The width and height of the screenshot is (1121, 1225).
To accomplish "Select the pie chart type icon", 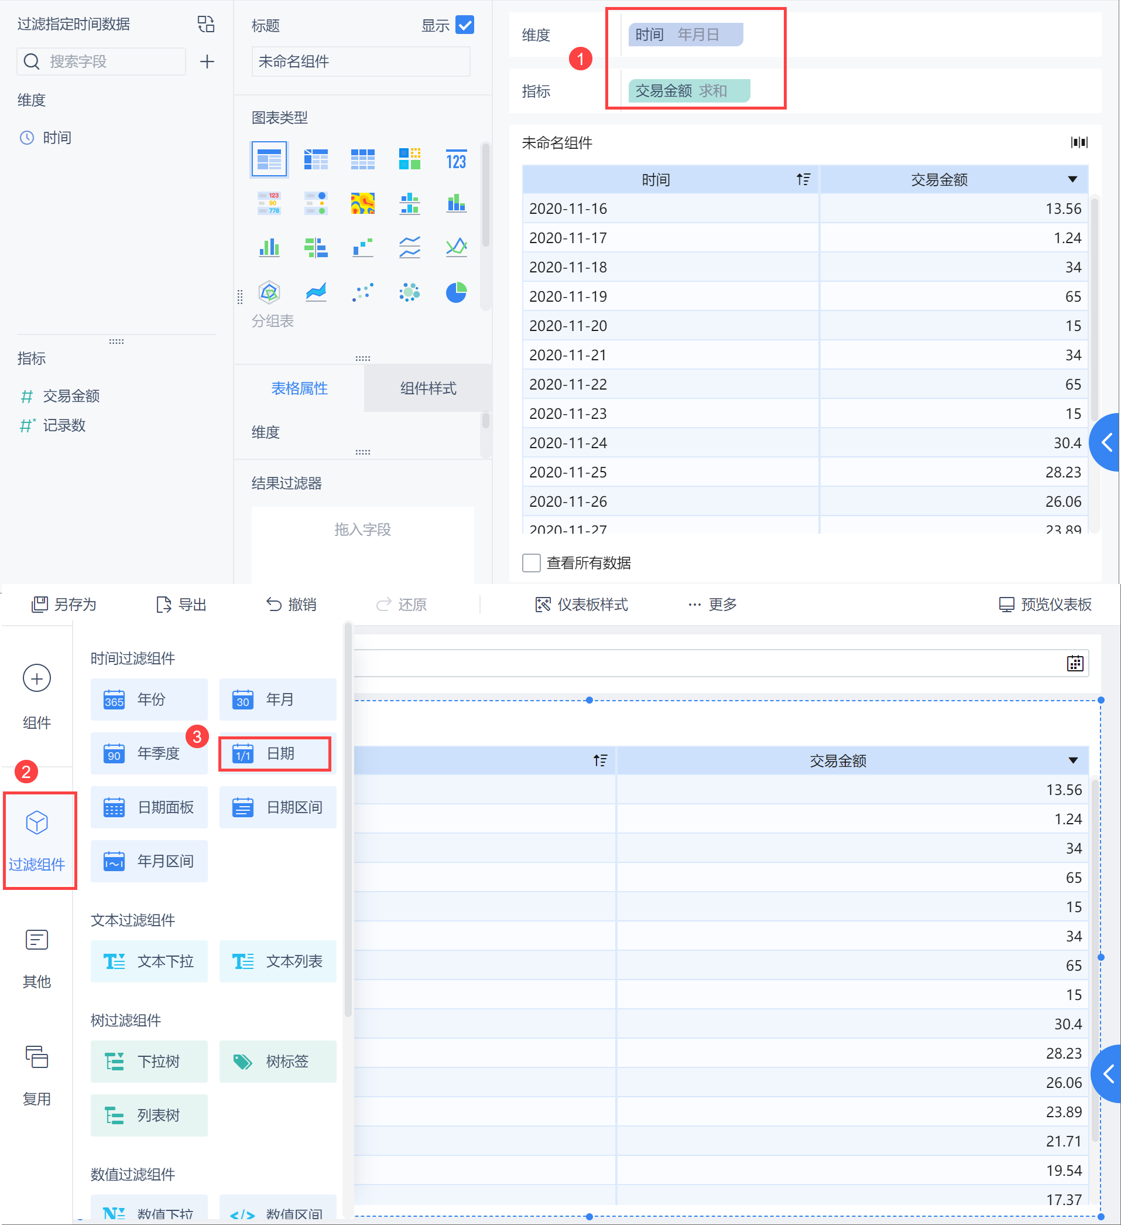I will [456, 292].
